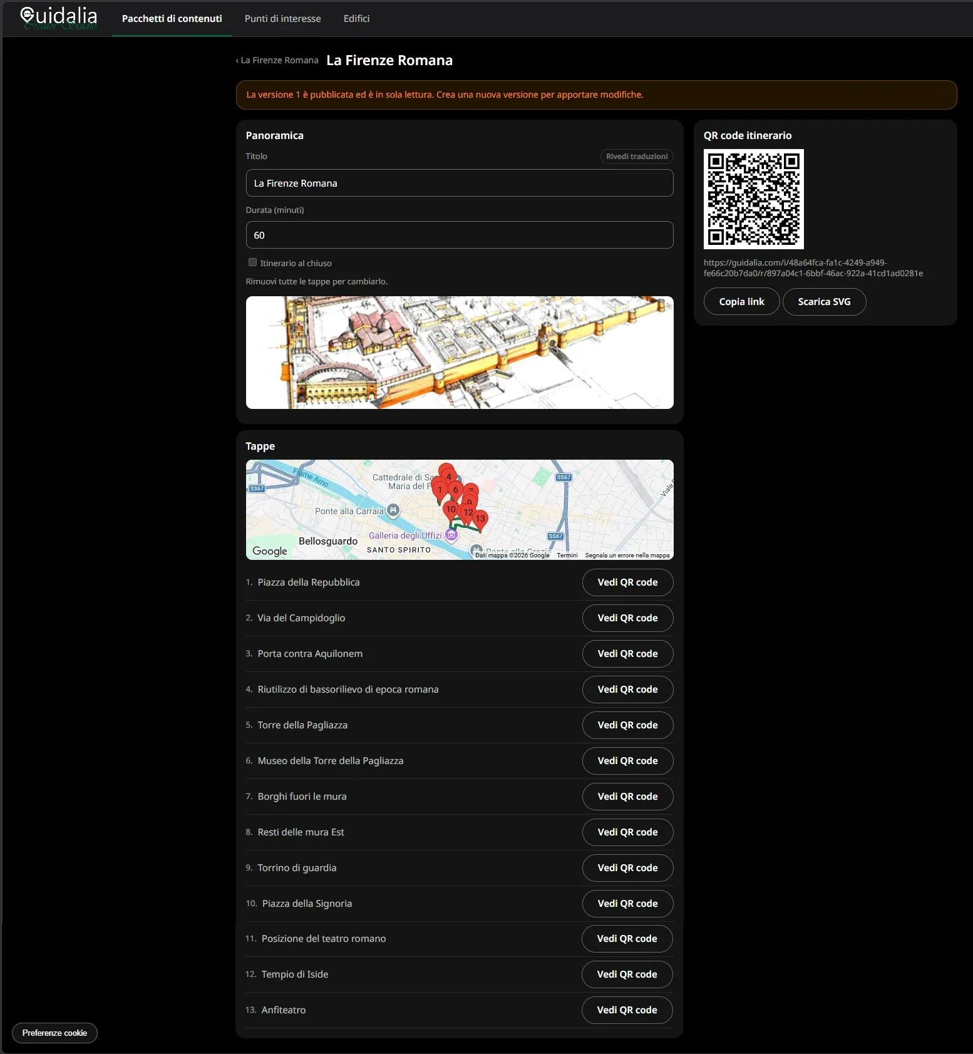Click the Rivedi traduzioni button

(637, 157)
